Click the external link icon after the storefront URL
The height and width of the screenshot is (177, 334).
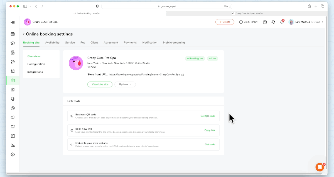[x=183, y=75]
